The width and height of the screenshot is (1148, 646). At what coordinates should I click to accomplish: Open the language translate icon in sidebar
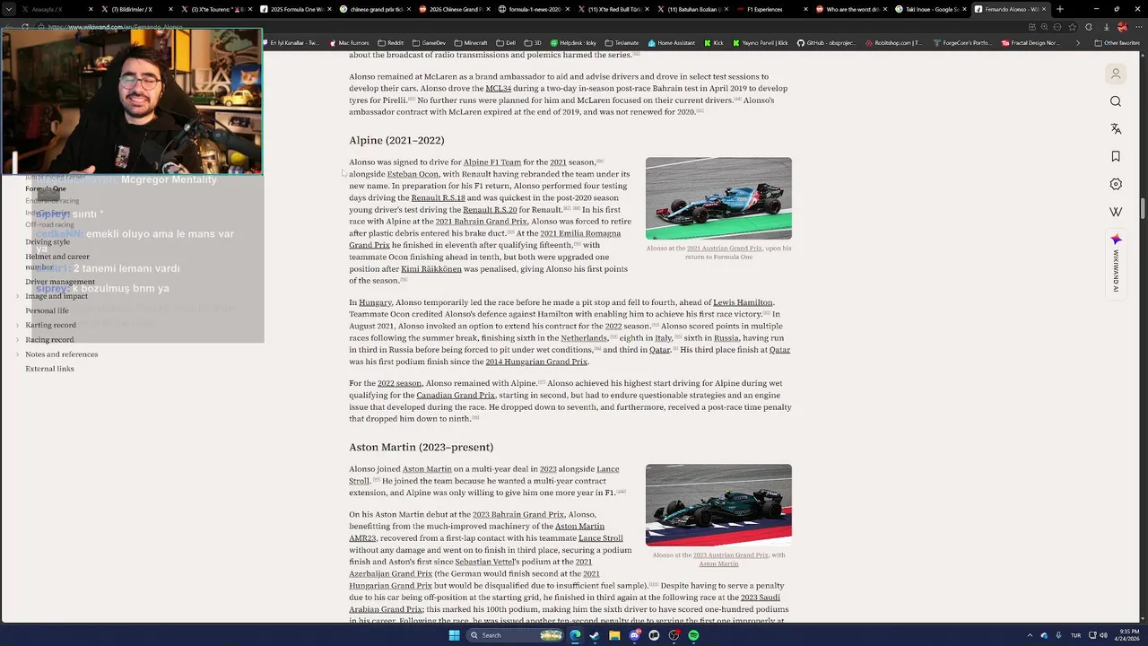coord(1116,129)
